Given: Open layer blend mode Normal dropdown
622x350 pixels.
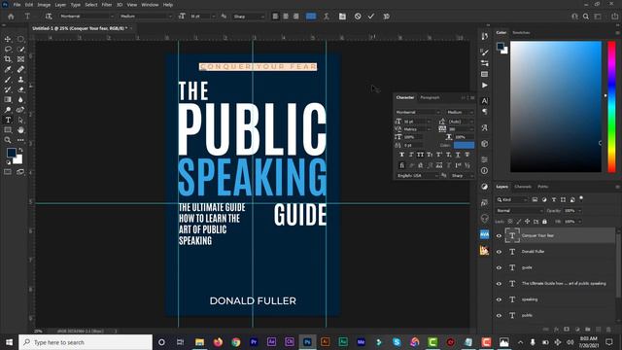Looking at the screenshot, I should [x=519, y=211].
